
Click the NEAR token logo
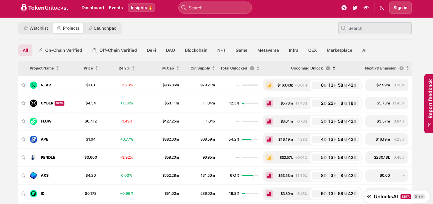[x=34, y=85]
